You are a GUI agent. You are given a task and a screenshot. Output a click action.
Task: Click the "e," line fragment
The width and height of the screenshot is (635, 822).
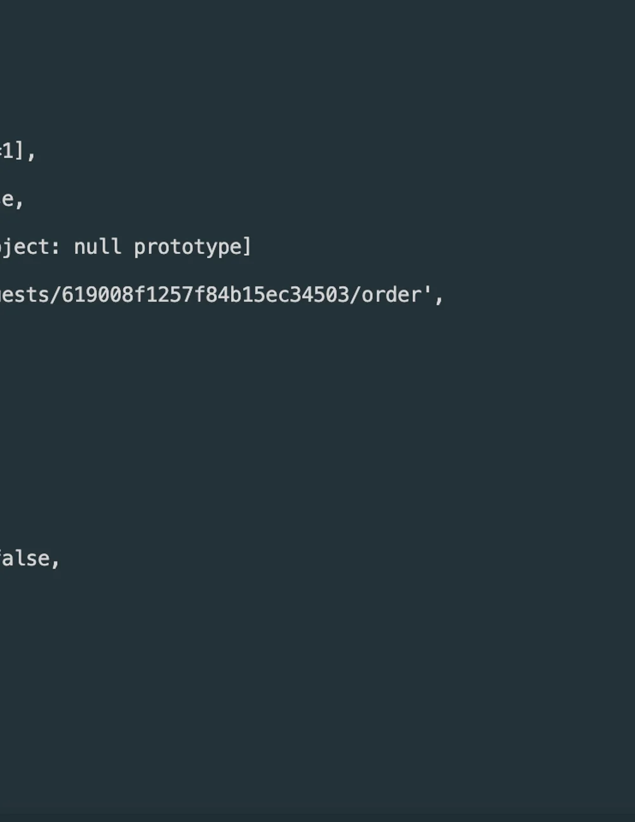12,199
